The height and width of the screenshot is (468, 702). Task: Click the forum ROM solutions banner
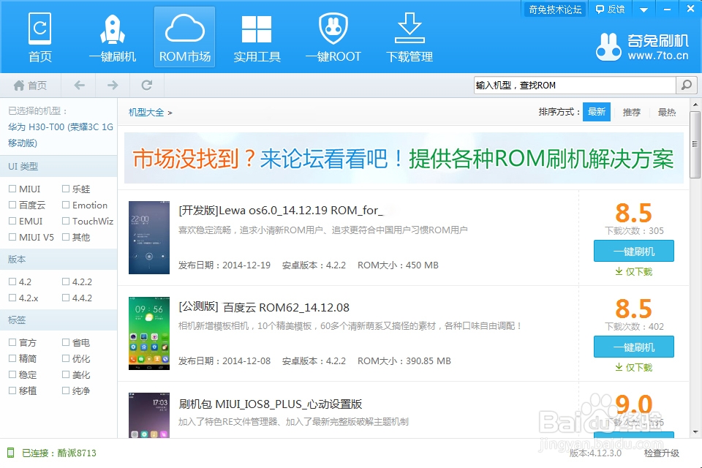[404, 158]
